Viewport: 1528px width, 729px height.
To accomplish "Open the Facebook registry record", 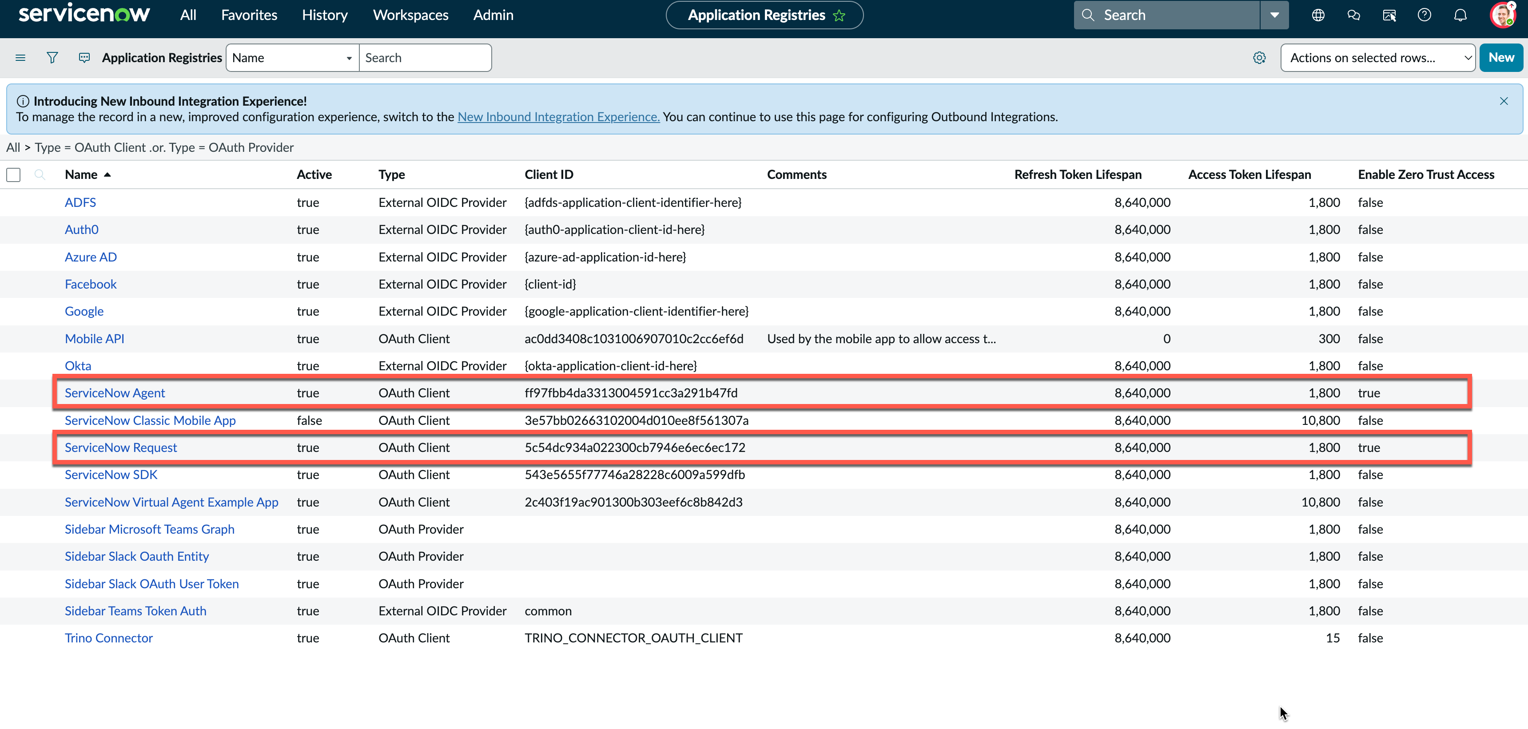I will click(90, 284).
